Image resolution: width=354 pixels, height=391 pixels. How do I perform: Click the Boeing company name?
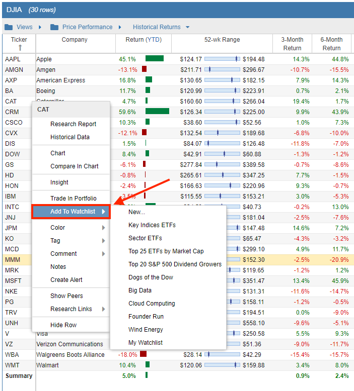[46, 91]
